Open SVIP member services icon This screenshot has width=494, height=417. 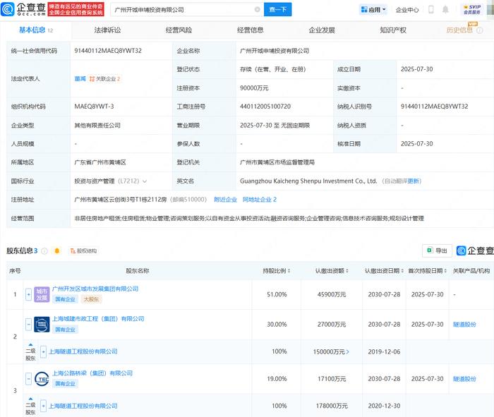[472, 9]
